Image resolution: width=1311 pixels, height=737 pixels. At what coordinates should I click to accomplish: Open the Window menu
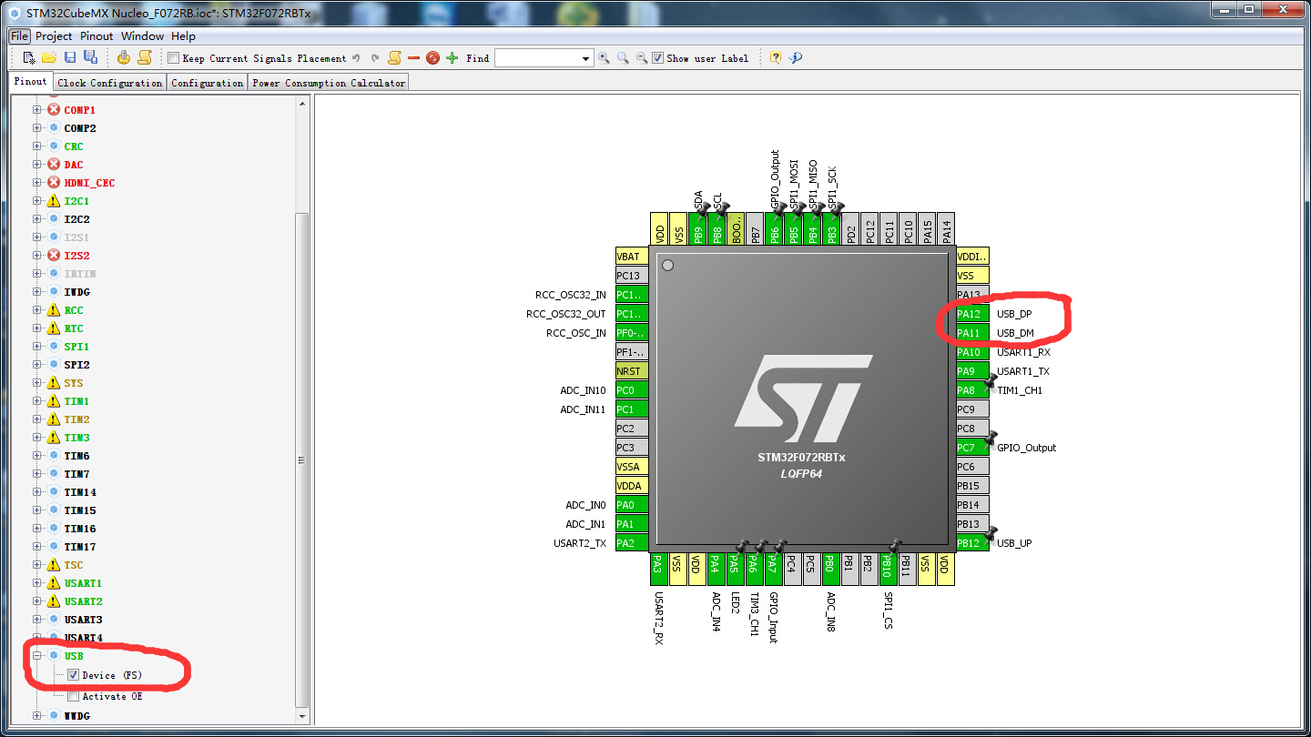(x=143, y=36)
